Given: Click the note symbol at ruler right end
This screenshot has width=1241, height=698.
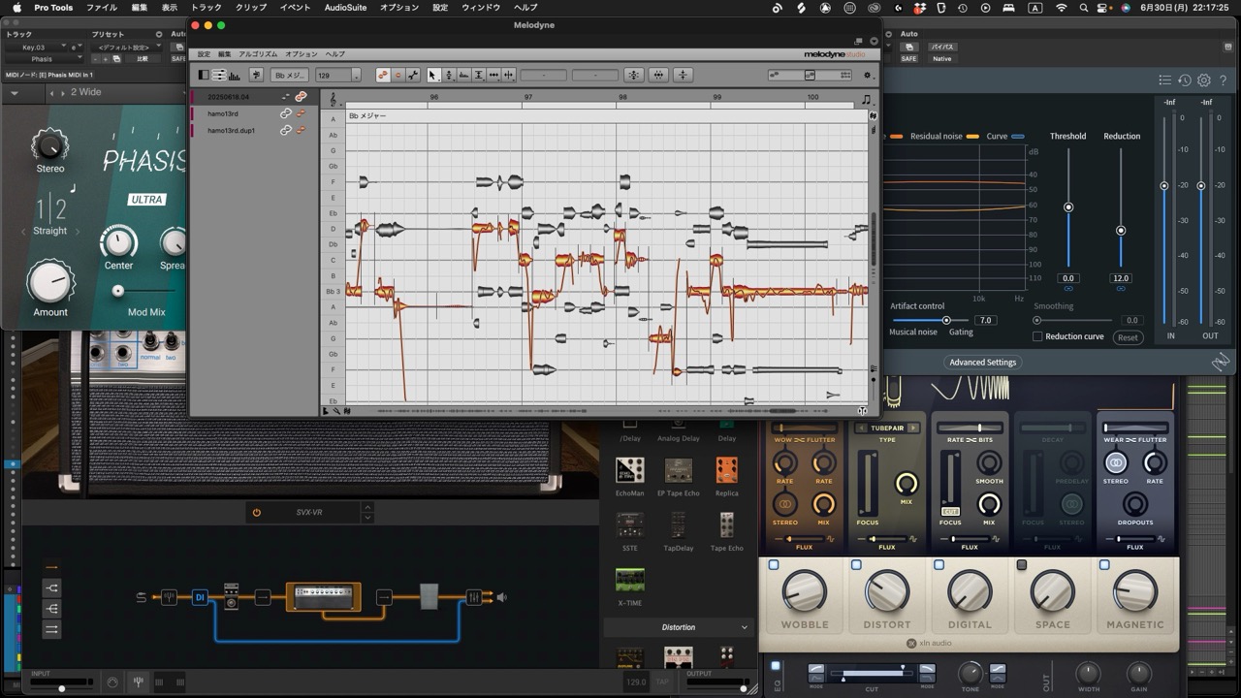Looking at the screenshot, I should 866,99.
